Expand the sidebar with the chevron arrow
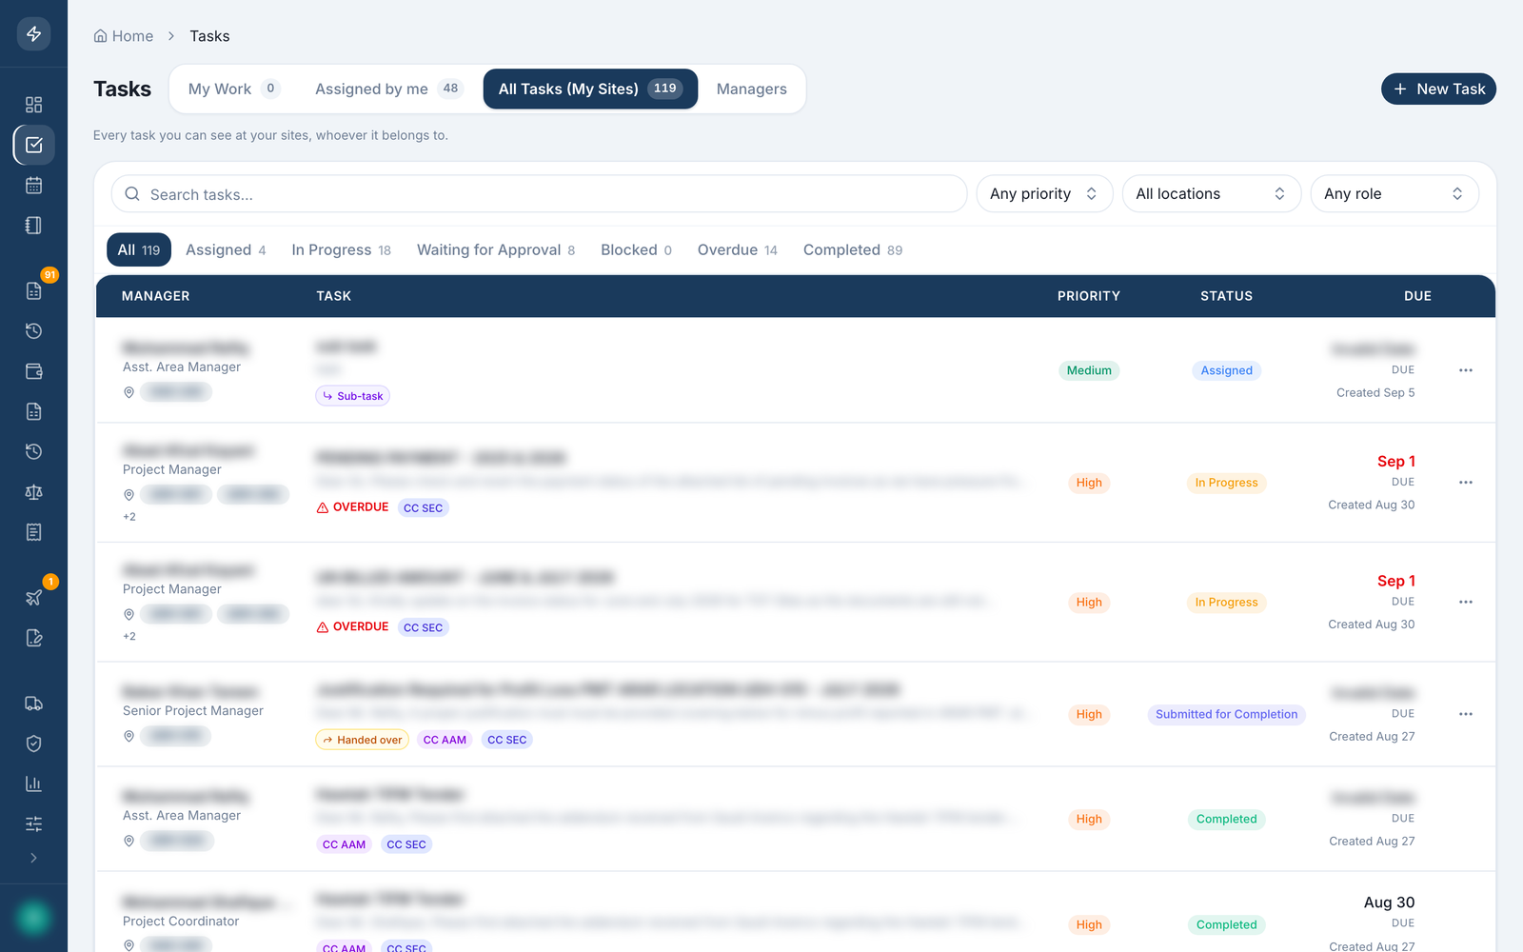1523x952 pixels. point(33,858)
